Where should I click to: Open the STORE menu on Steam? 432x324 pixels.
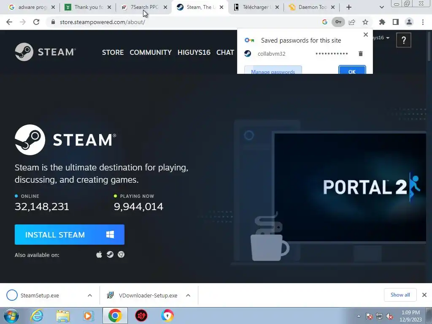pyautogui.click(x=113, y=52)
